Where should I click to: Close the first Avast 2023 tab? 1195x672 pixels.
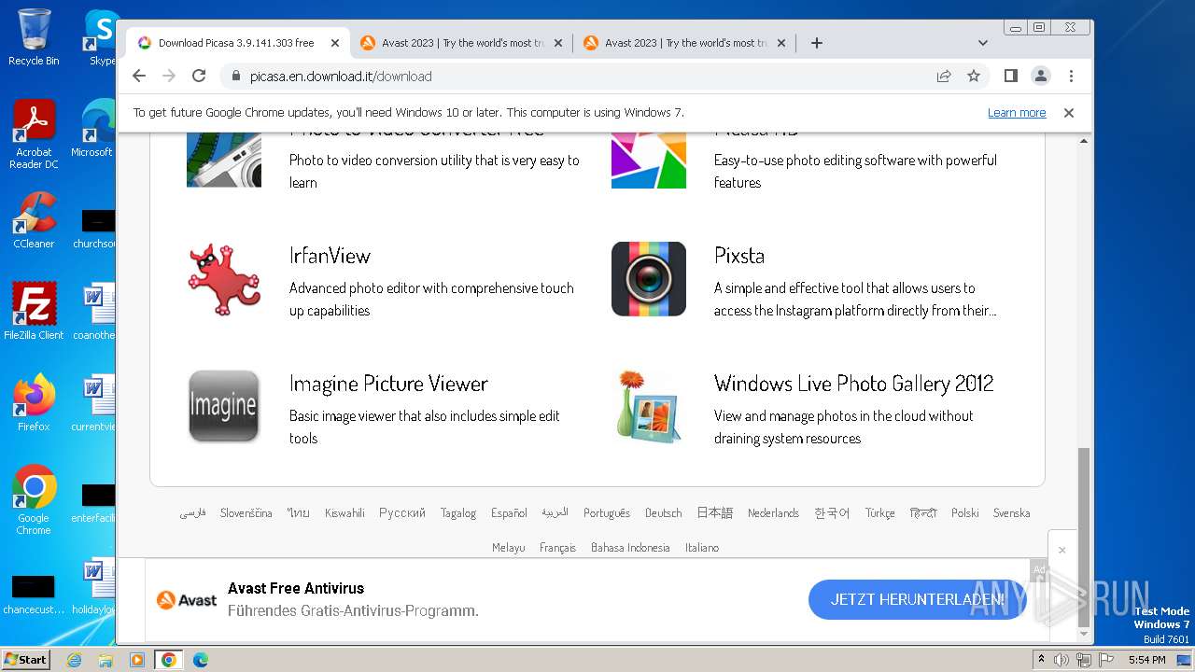click(x=558, y=43)
